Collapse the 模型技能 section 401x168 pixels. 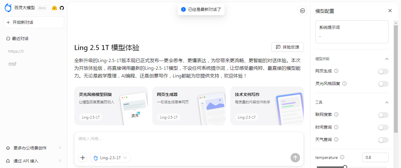click(x=387, y=59)
